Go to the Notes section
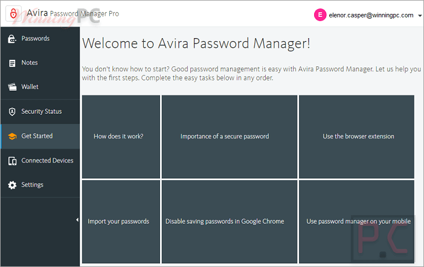 pyautogui.click(x=40, y=63)
